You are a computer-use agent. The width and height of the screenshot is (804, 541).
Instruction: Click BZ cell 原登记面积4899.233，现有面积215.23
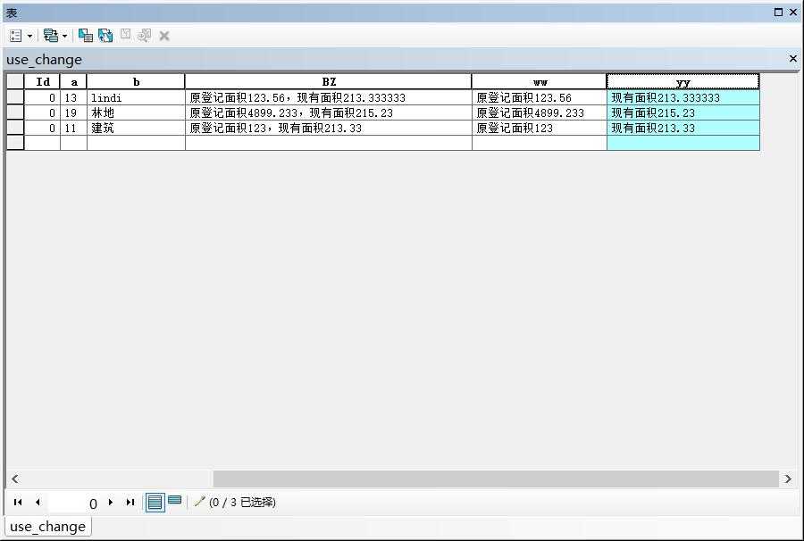click(329, 112)
